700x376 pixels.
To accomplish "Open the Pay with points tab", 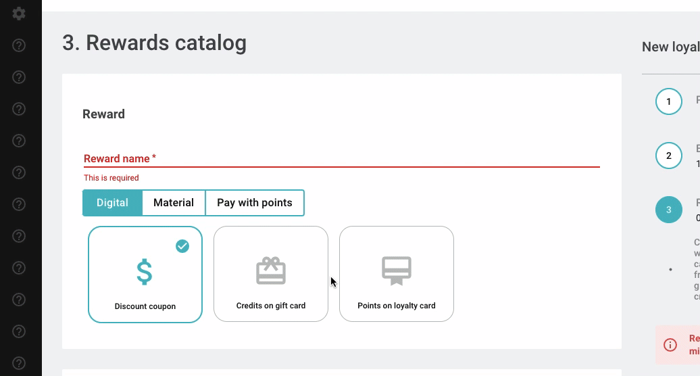I will [255, 203].
